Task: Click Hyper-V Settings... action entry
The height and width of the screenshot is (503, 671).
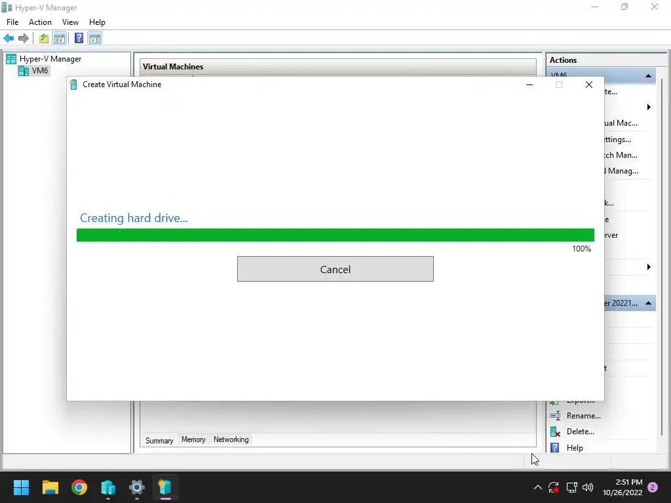Action: pos(617,140)
